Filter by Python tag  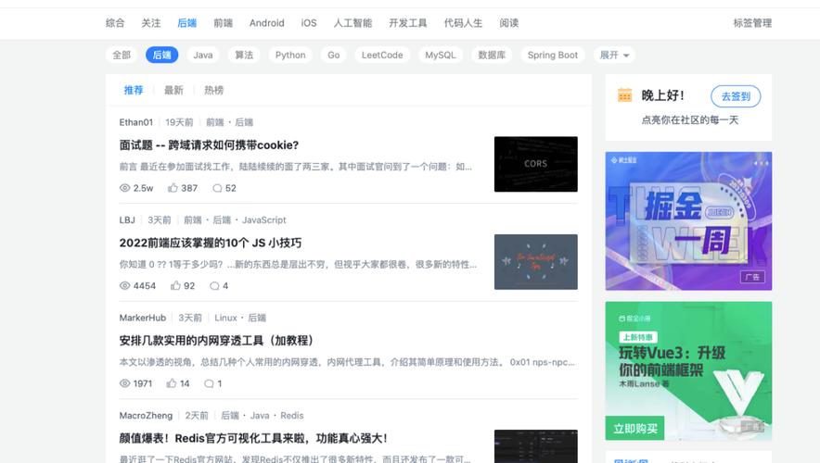[290, 55]
